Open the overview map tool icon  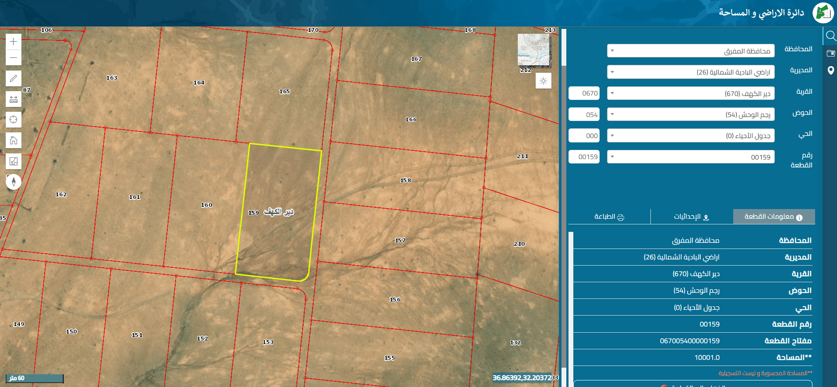pyautogui.click(x=14, y=161)
